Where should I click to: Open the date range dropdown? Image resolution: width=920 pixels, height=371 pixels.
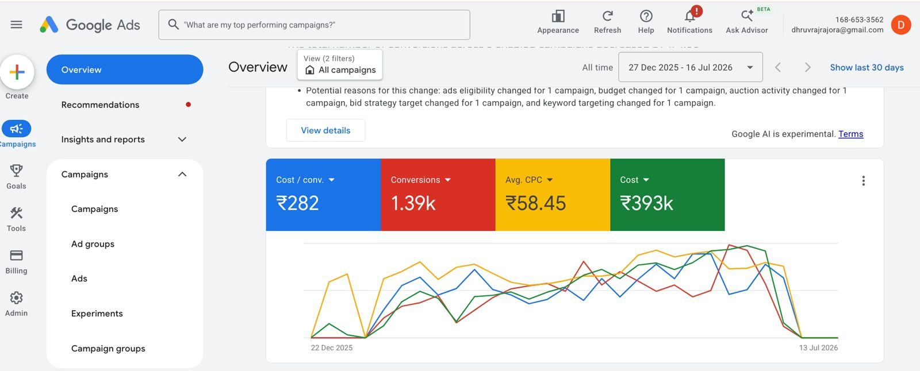point(691,67)
